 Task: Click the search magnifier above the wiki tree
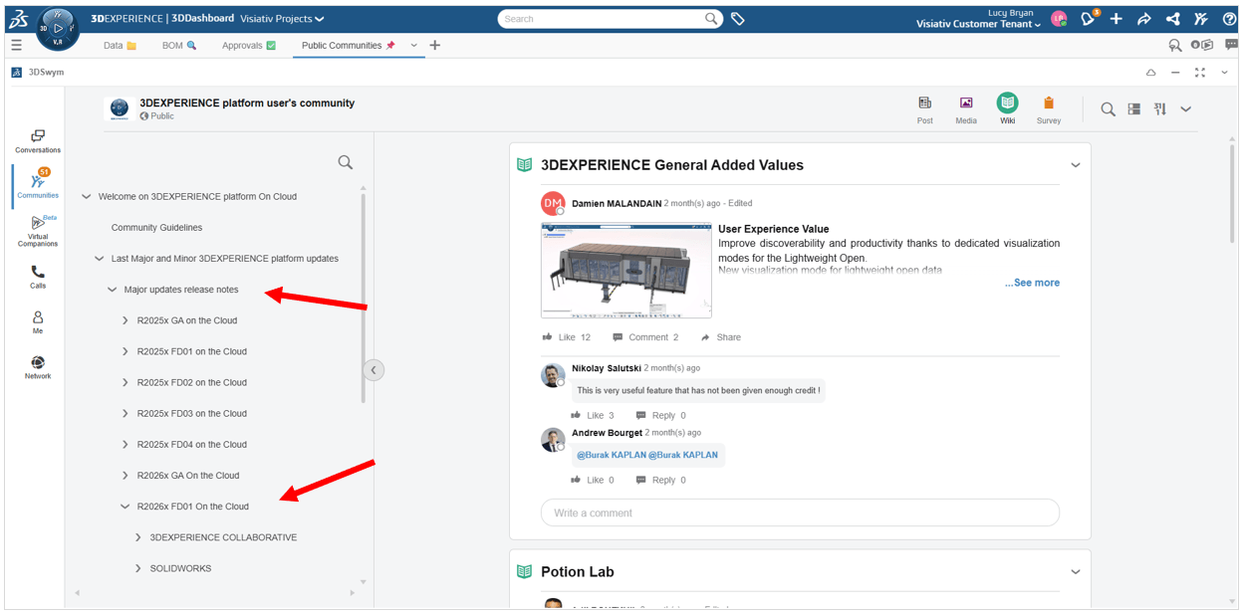(x=345, y=162)
